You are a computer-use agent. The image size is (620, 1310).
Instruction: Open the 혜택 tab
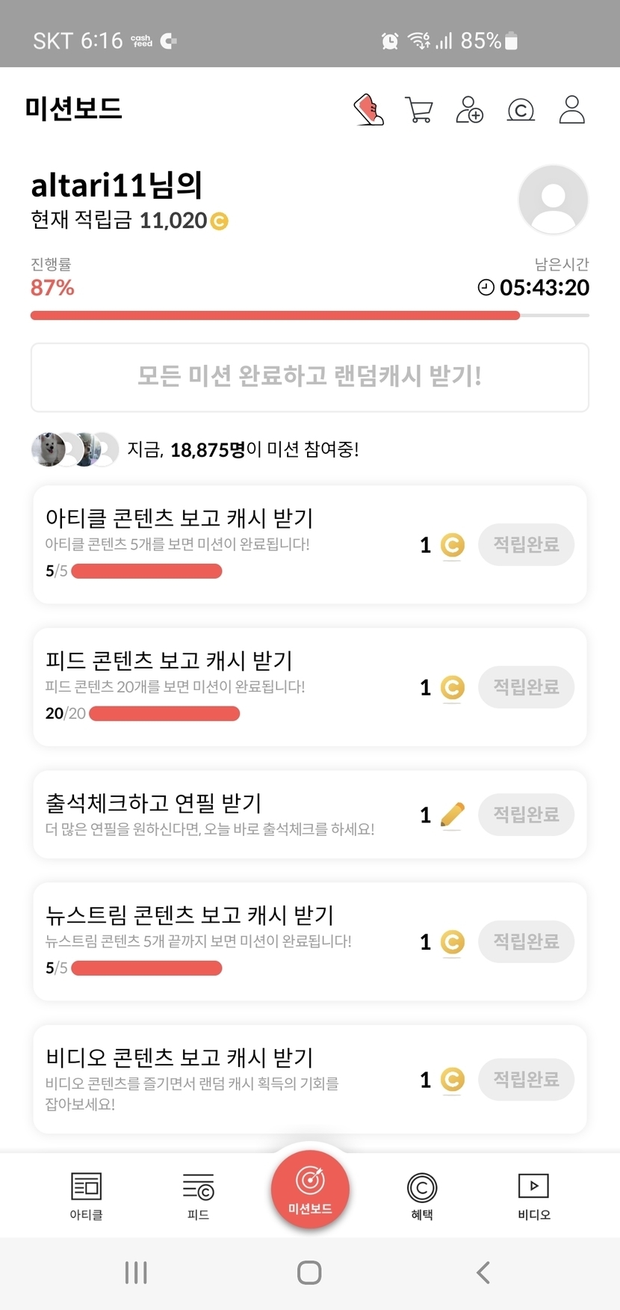[x=422, y=1195]
